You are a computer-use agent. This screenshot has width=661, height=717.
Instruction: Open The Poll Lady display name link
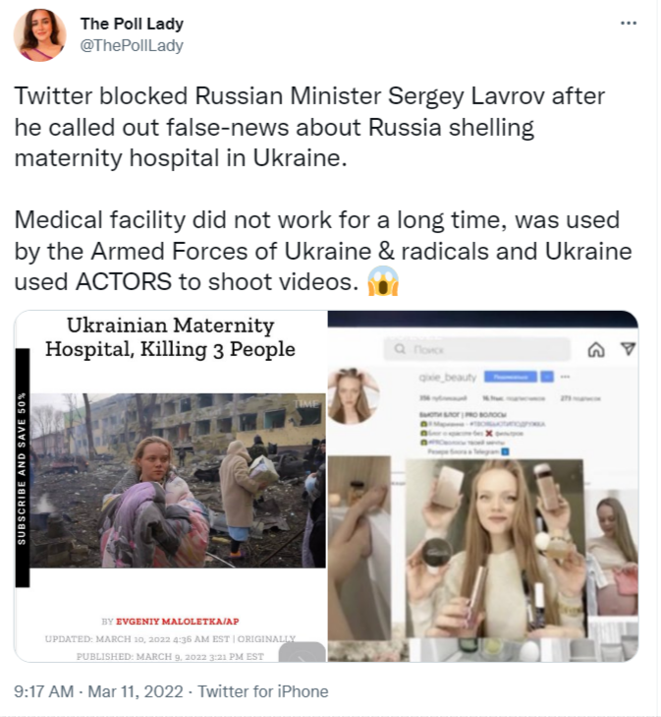click(132, 24)
